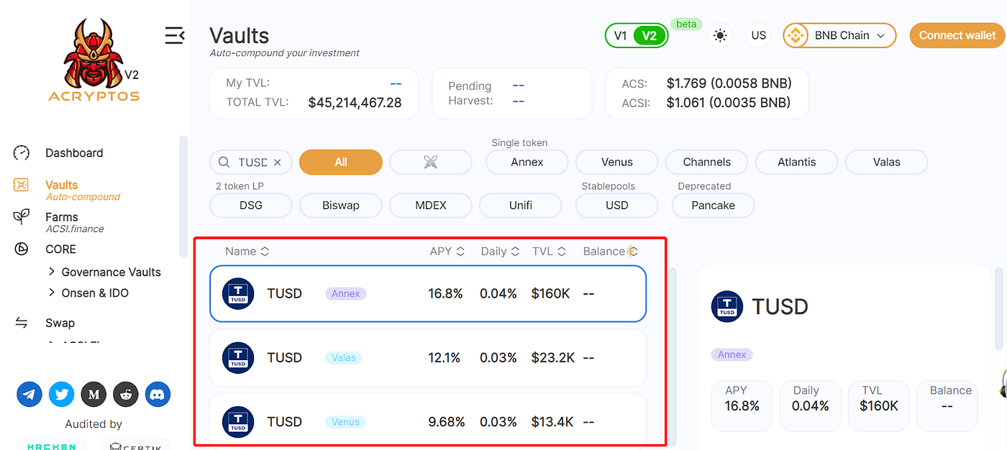
Task: Open the Certik audit link
Action: coord(135,444)
